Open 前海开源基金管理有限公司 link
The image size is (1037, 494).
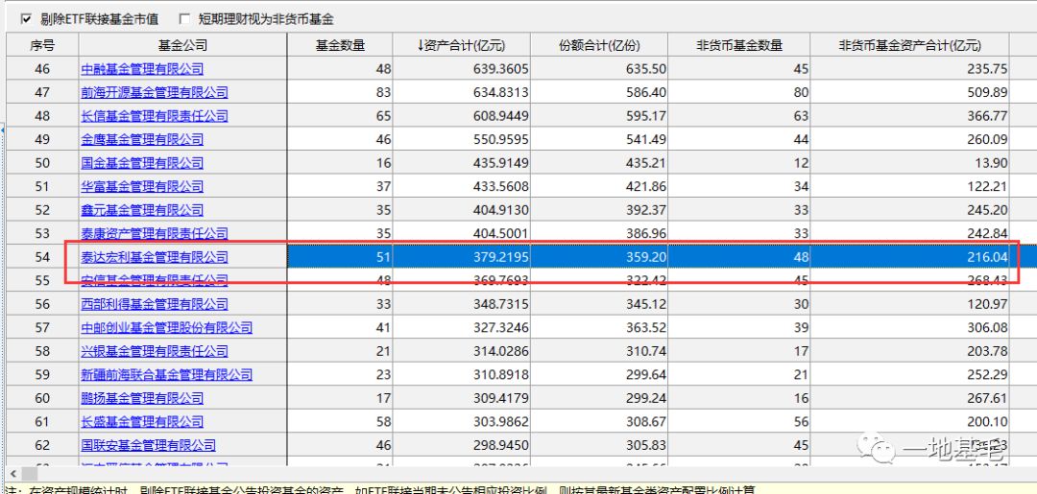point(155,92)
